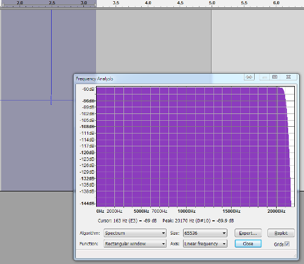Click the Close button in dialog

click(248, 243)
